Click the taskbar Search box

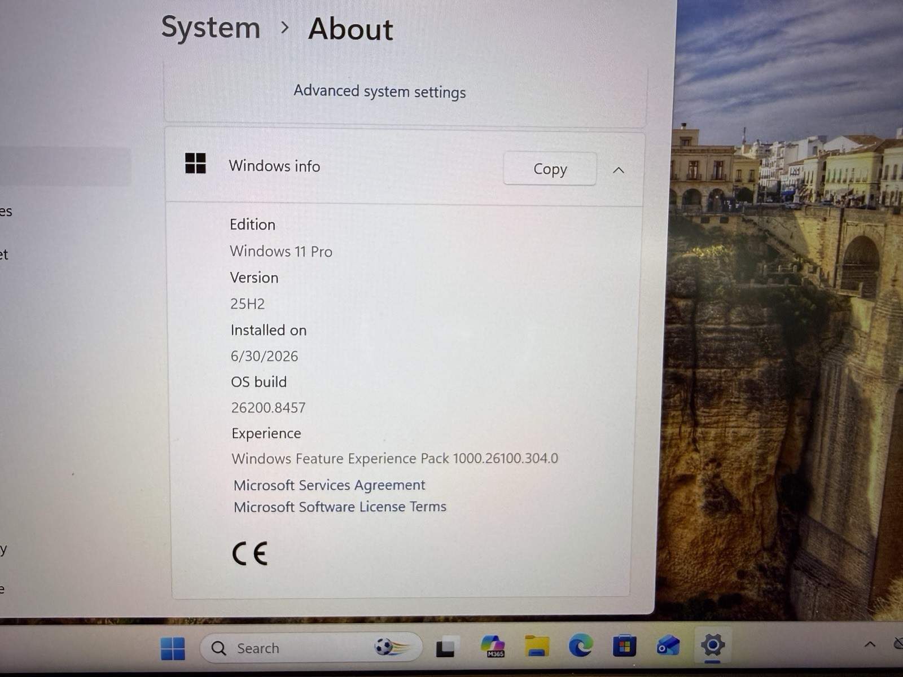pos(311,648)
